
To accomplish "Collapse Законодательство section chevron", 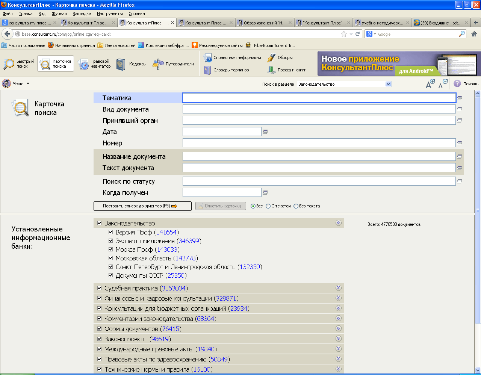I will click(x=339, y=223).
